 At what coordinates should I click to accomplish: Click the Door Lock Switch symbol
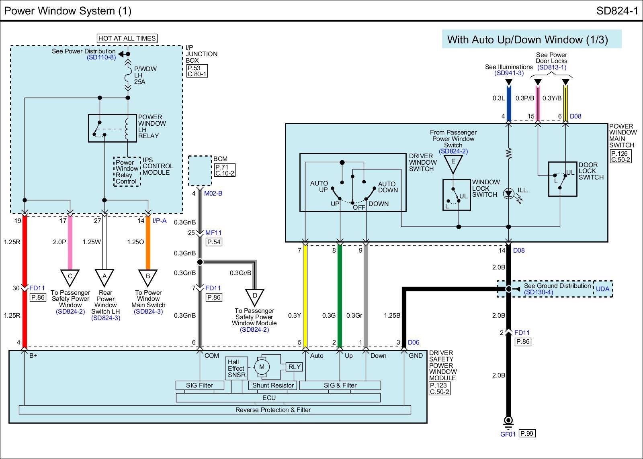coord(562,179)
